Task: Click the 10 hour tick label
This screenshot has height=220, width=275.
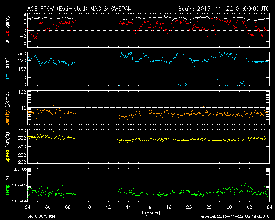Action: click(89, 207)
